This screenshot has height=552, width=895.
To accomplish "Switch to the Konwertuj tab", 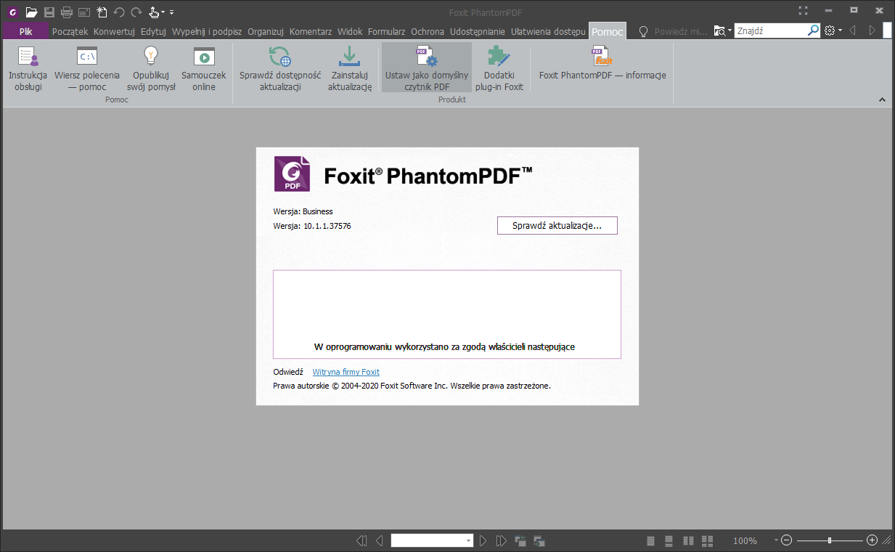I will pyautogui.click(x=115, y=31).
